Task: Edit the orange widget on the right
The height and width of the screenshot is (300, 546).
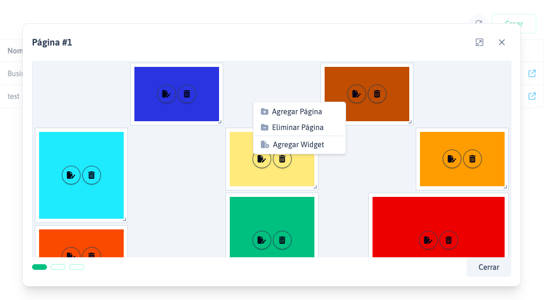Action: (x=452, y=159)
